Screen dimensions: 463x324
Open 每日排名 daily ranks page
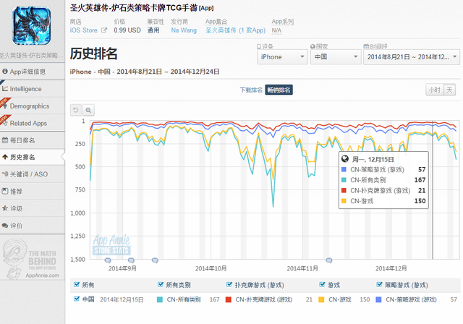(x=26, y=140)
